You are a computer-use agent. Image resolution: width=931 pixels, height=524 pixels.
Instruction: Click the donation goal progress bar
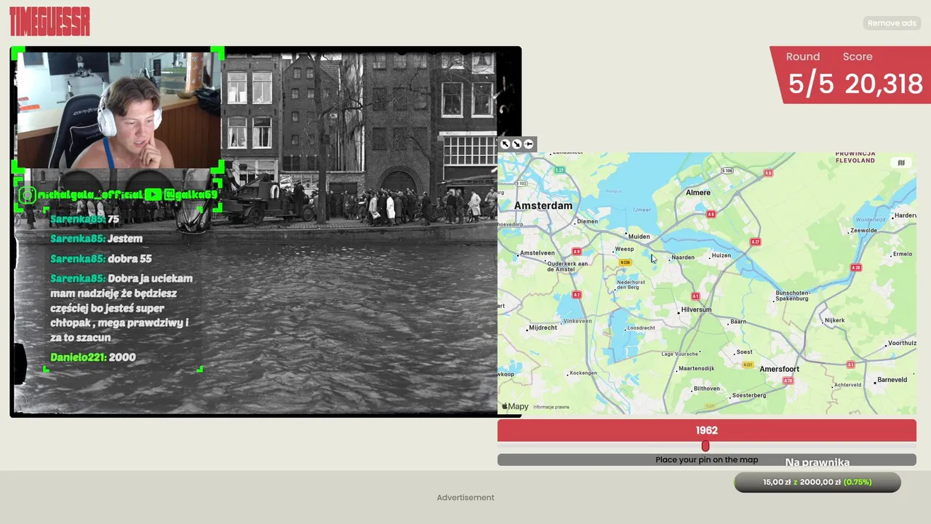coord(817,482)
